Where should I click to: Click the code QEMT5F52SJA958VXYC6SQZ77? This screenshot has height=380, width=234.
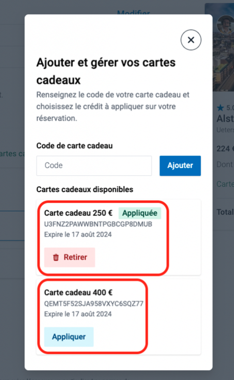point(94,304)
